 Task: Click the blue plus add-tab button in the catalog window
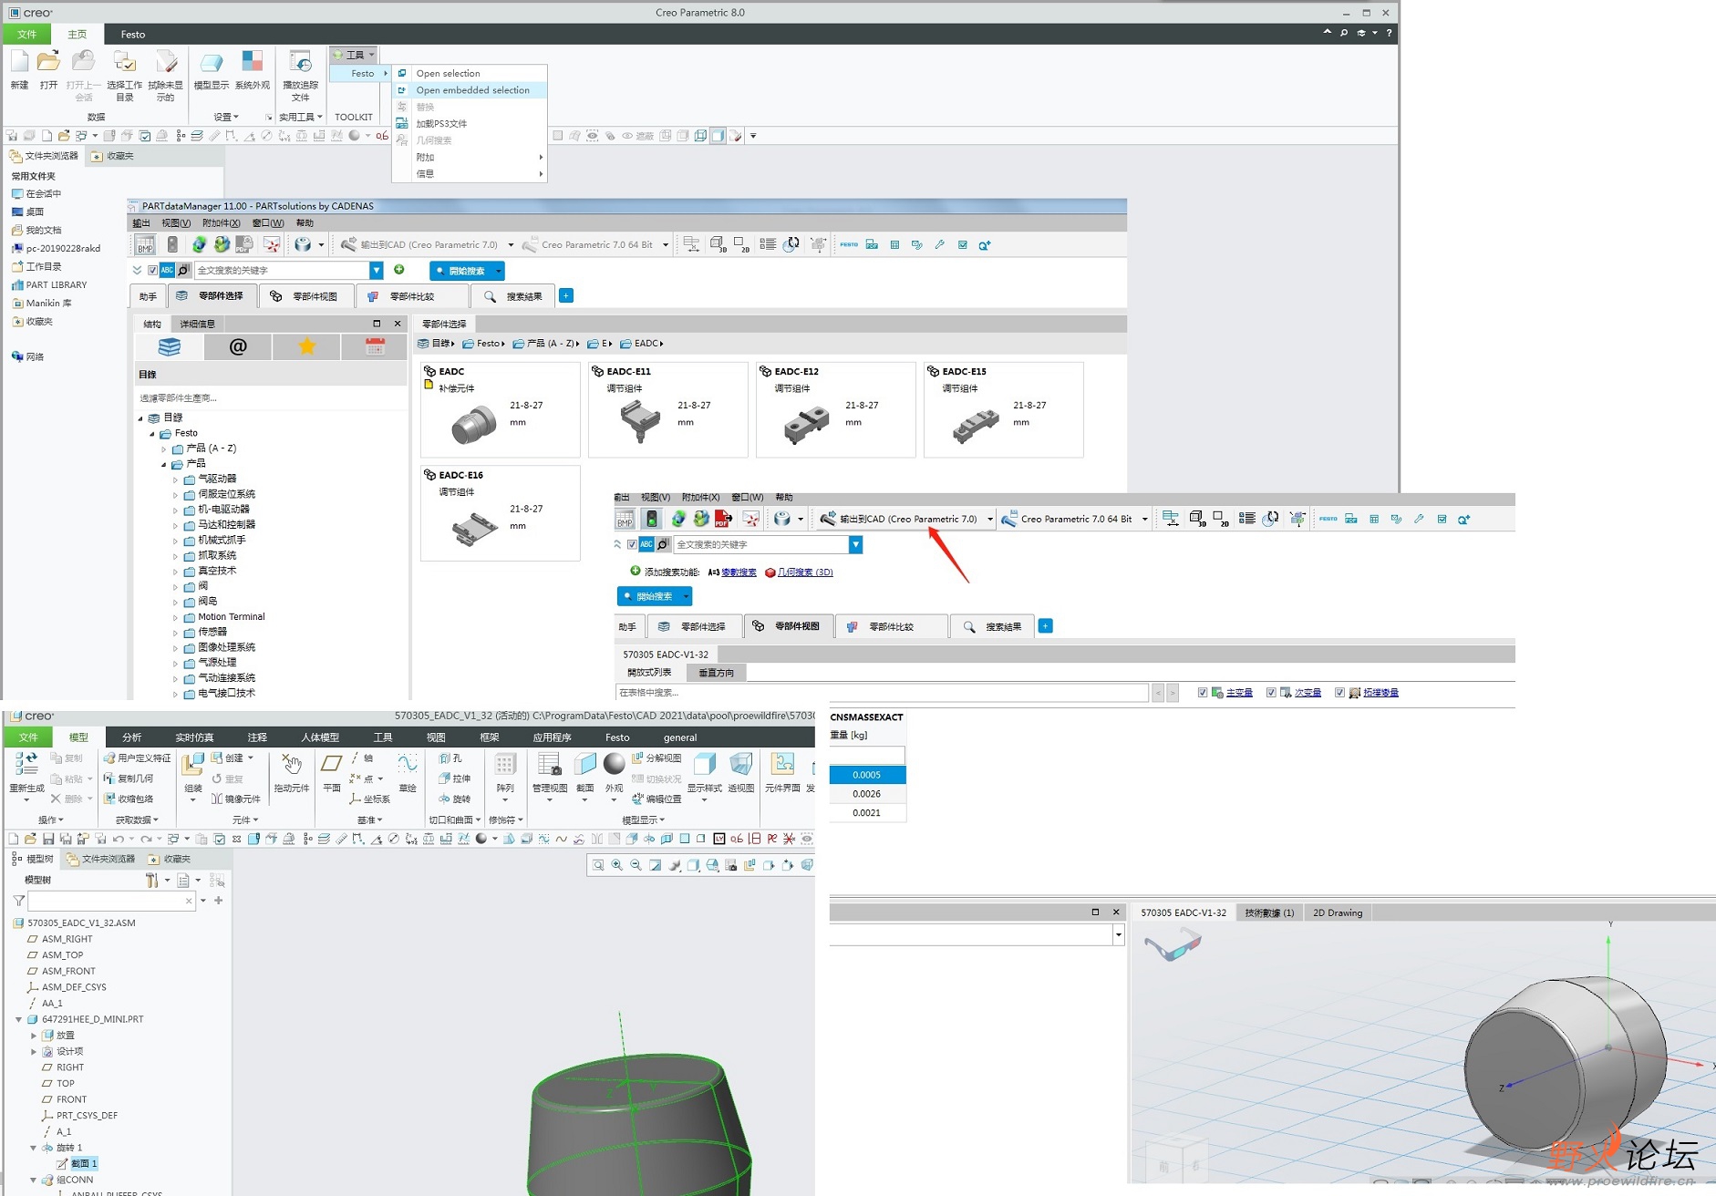coord(566,295)
